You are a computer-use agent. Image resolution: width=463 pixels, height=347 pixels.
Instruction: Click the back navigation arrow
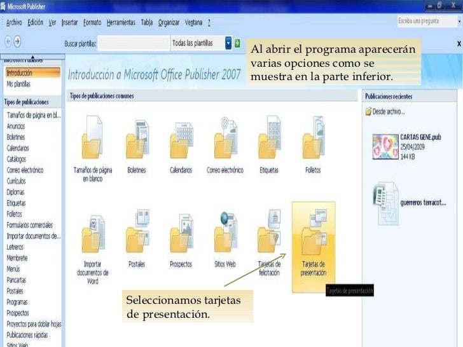8,41
